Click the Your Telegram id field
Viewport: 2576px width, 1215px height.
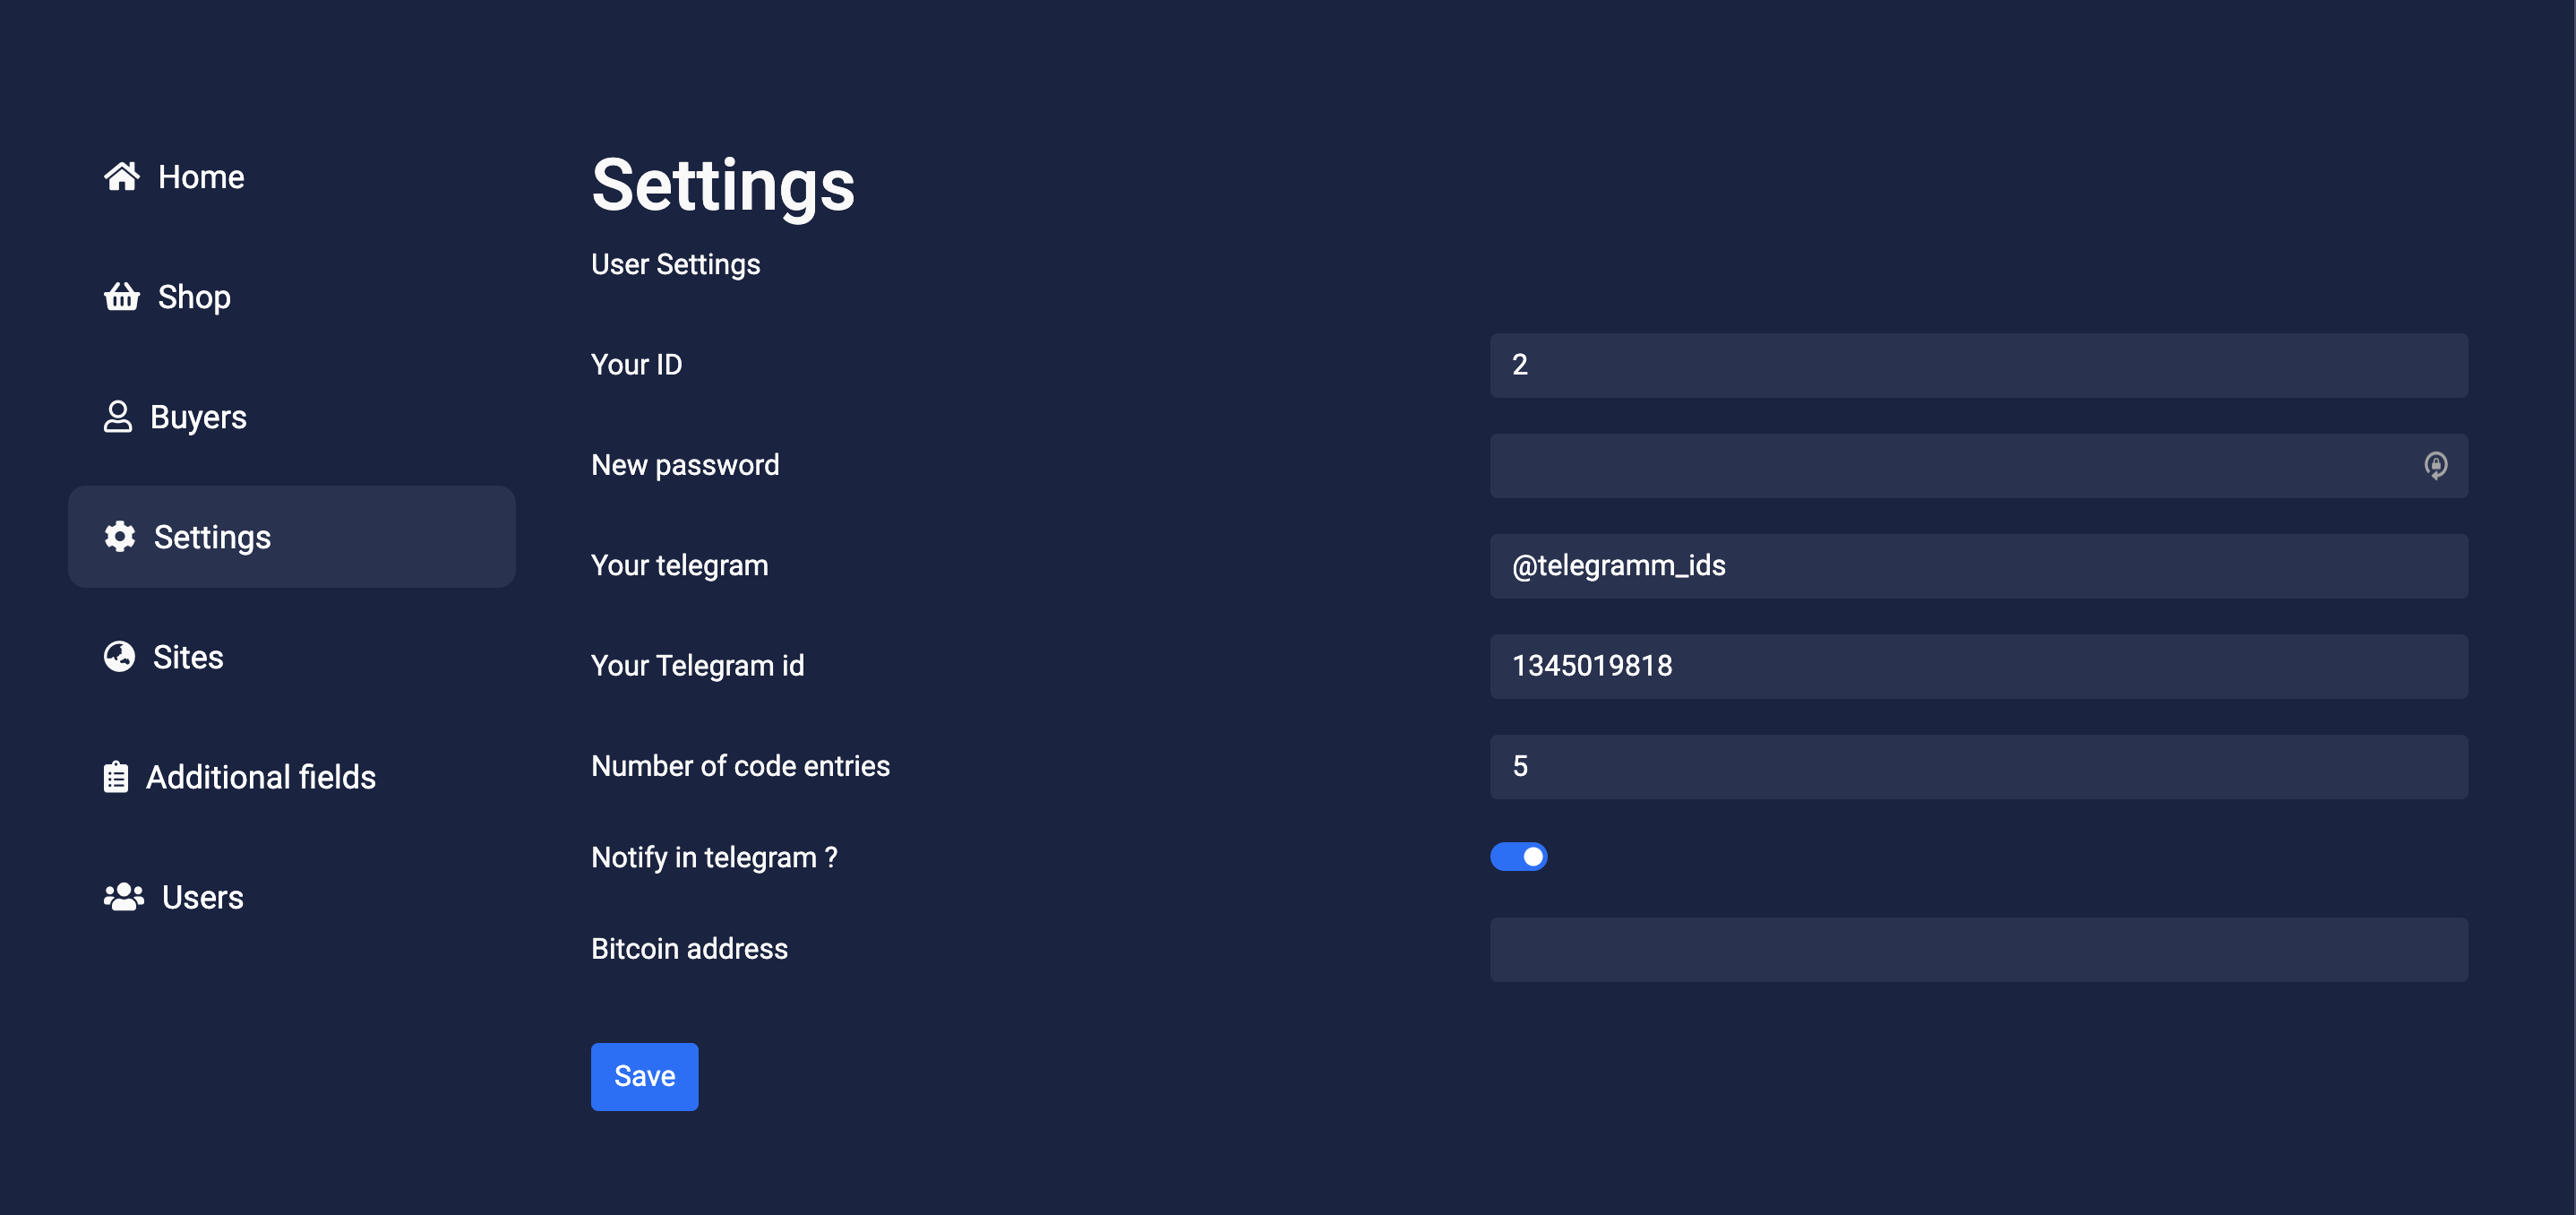(x=1978, y=666)
